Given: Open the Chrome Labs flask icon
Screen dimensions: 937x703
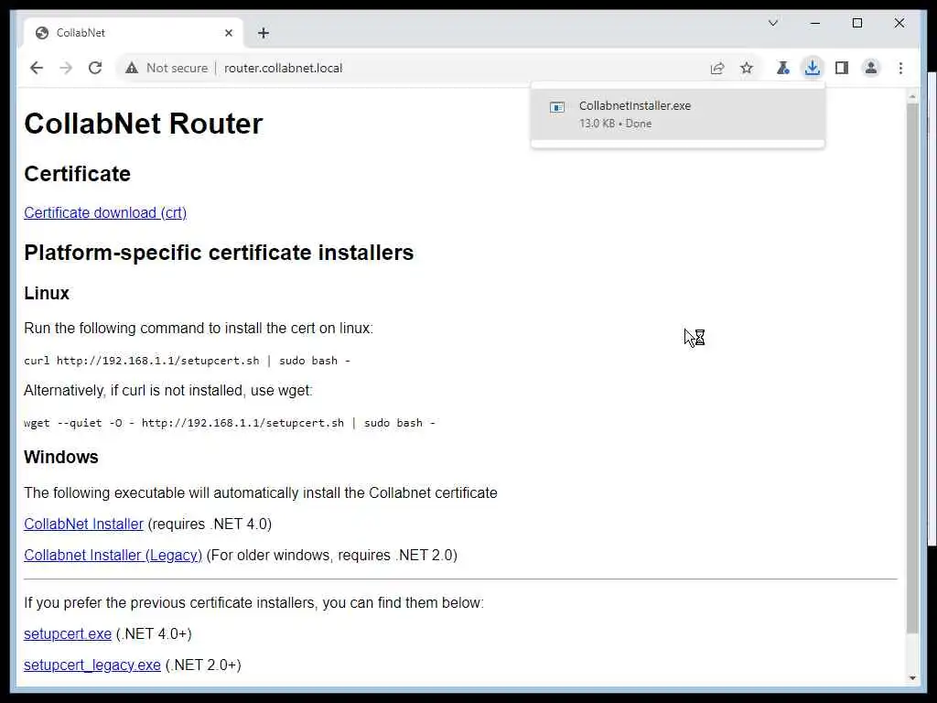Looking at the screenshot, I should 782,68.
